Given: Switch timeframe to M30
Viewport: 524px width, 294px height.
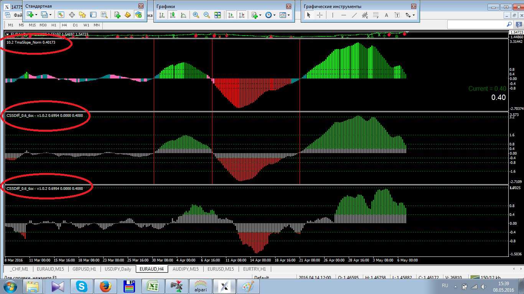Looking at the screenshot, I should [x=43, y=25].
